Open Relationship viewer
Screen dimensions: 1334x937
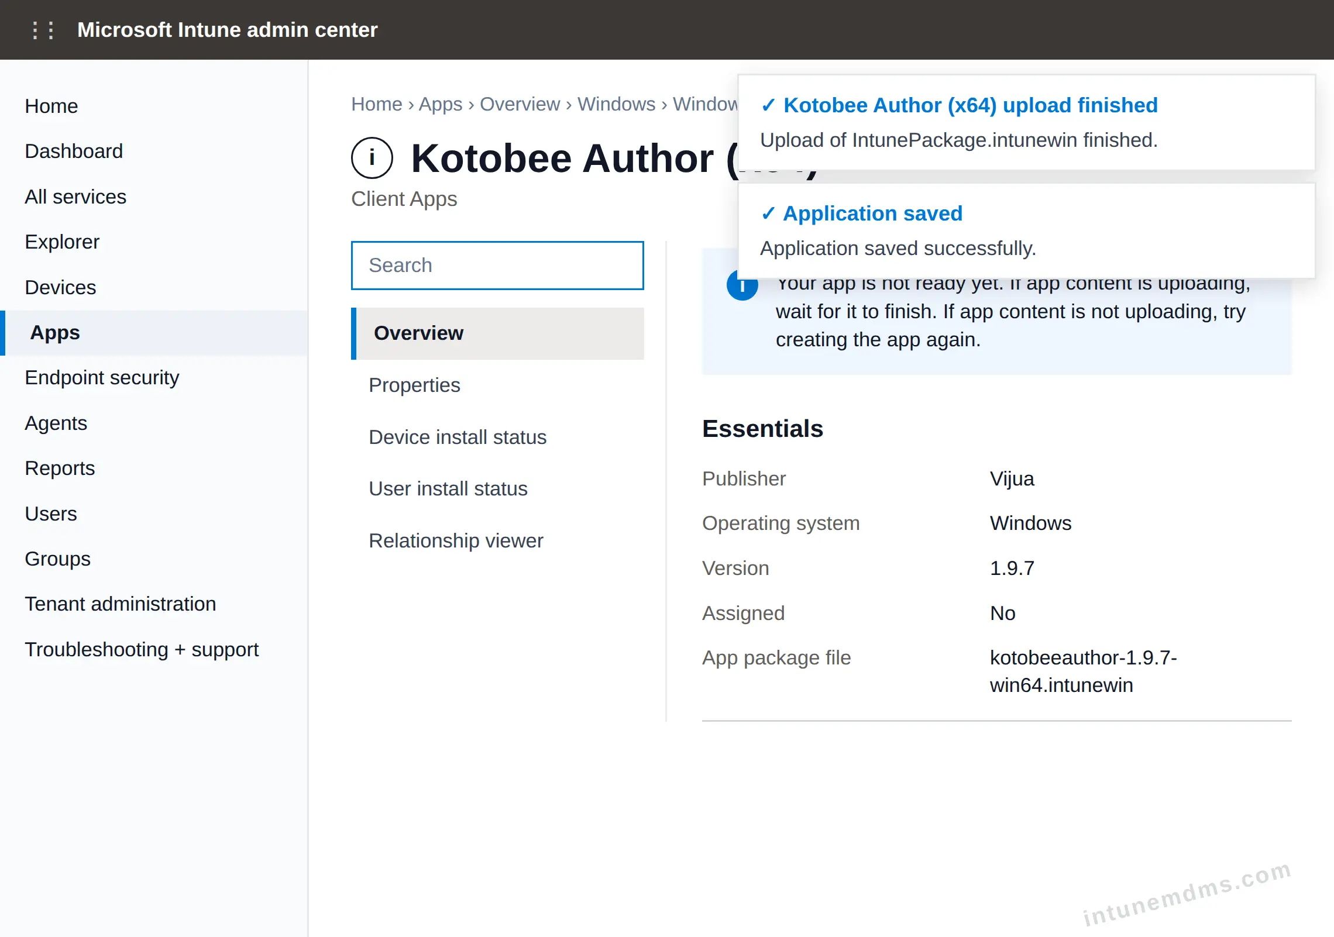[x=497, y=540]
